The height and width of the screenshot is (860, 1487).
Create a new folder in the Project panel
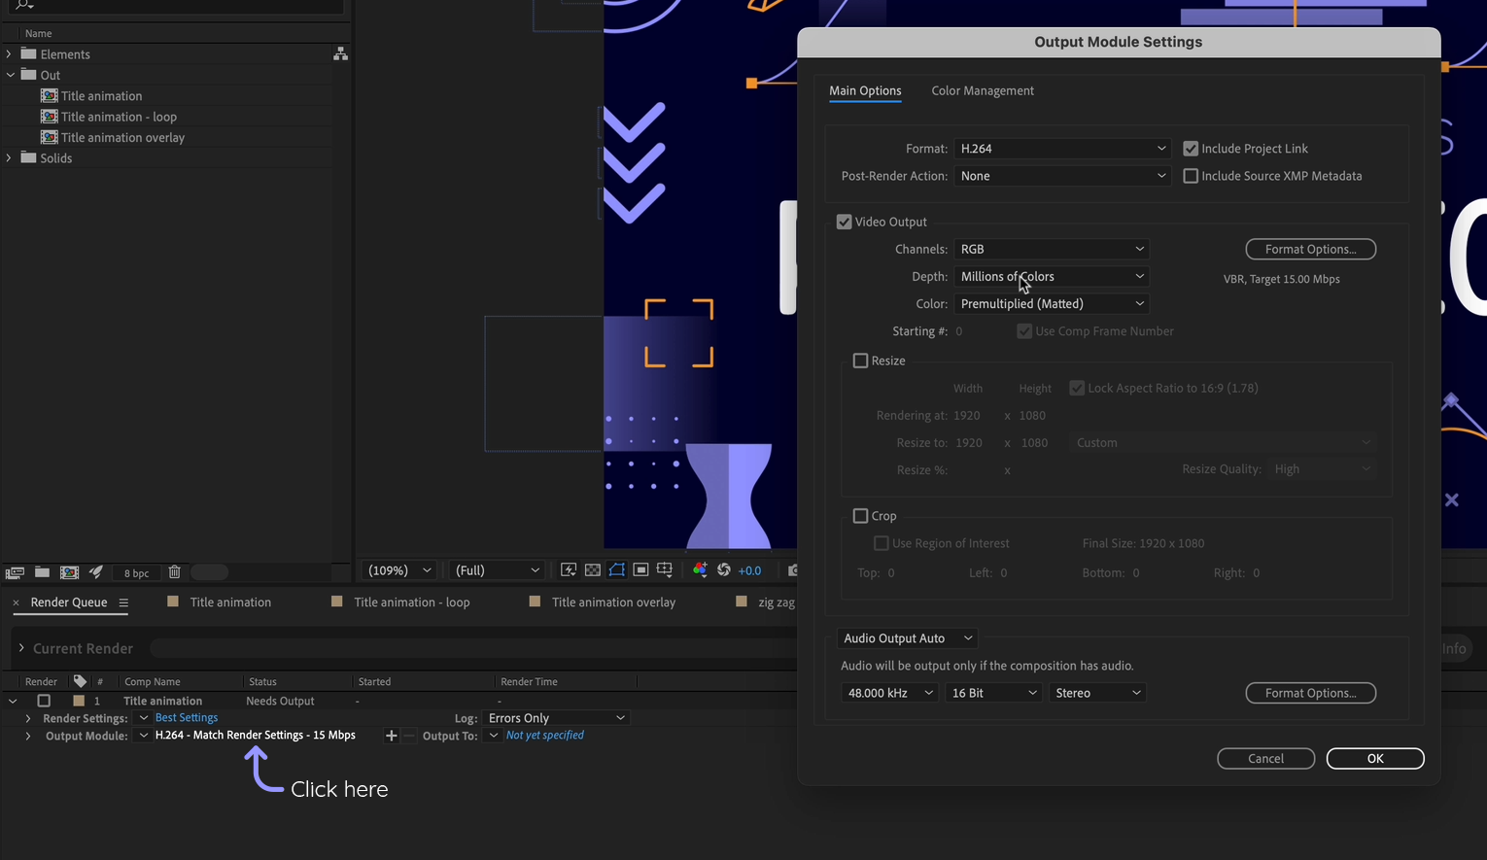(x=41, y=571)
